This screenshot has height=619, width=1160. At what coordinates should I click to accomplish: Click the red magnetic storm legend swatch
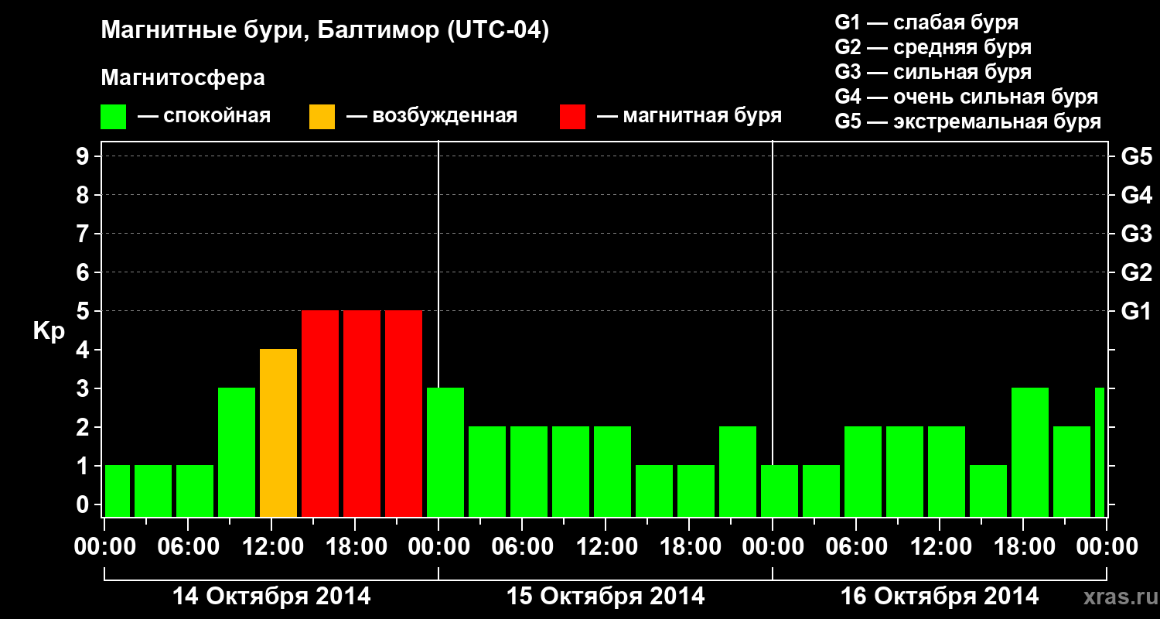pyautogui.click(x=572, y=117)
